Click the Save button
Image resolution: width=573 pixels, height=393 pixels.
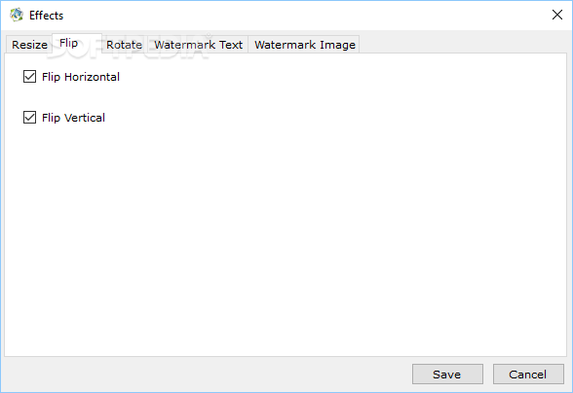[x=447, y=374]
